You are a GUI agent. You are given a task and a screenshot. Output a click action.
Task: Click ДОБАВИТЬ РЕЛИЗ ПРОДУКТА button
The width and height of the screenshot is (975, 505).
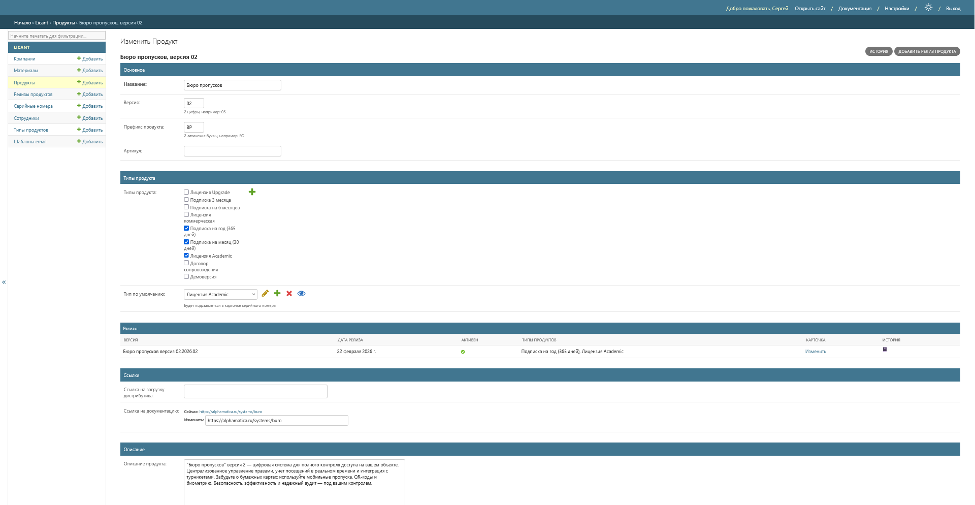click(x=927, y=51)
